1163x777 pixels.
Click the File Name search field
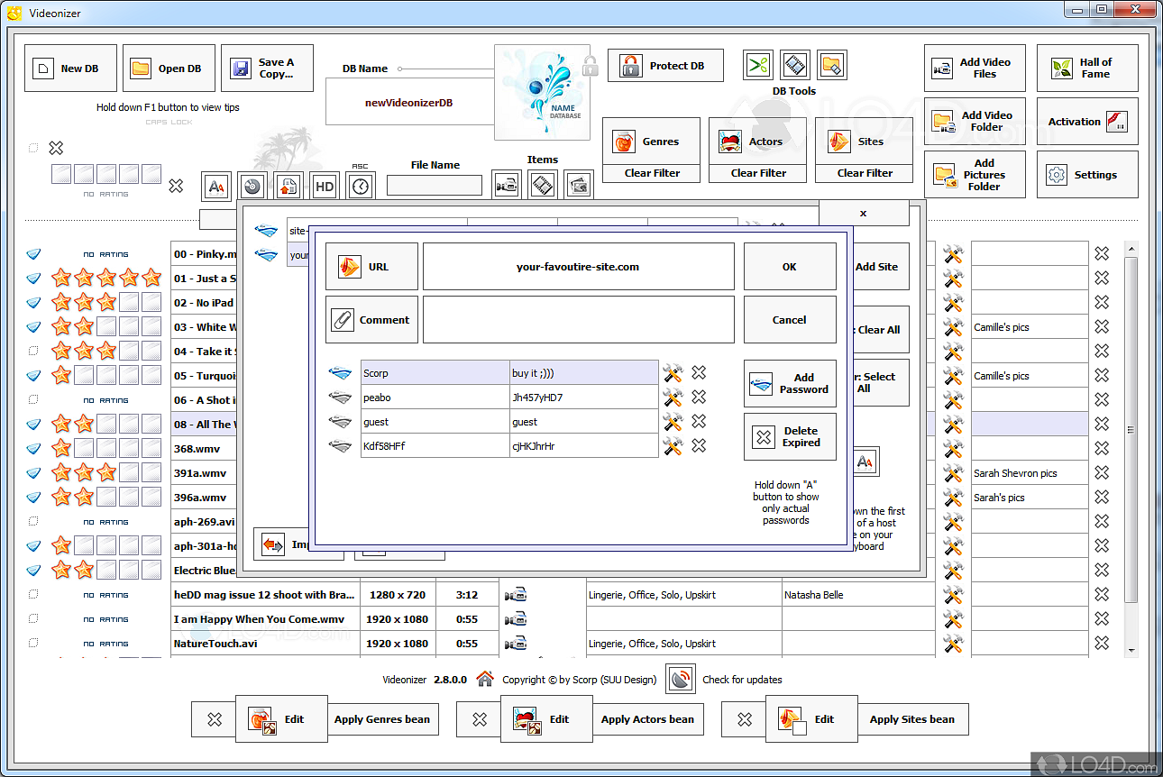(434, 185)
